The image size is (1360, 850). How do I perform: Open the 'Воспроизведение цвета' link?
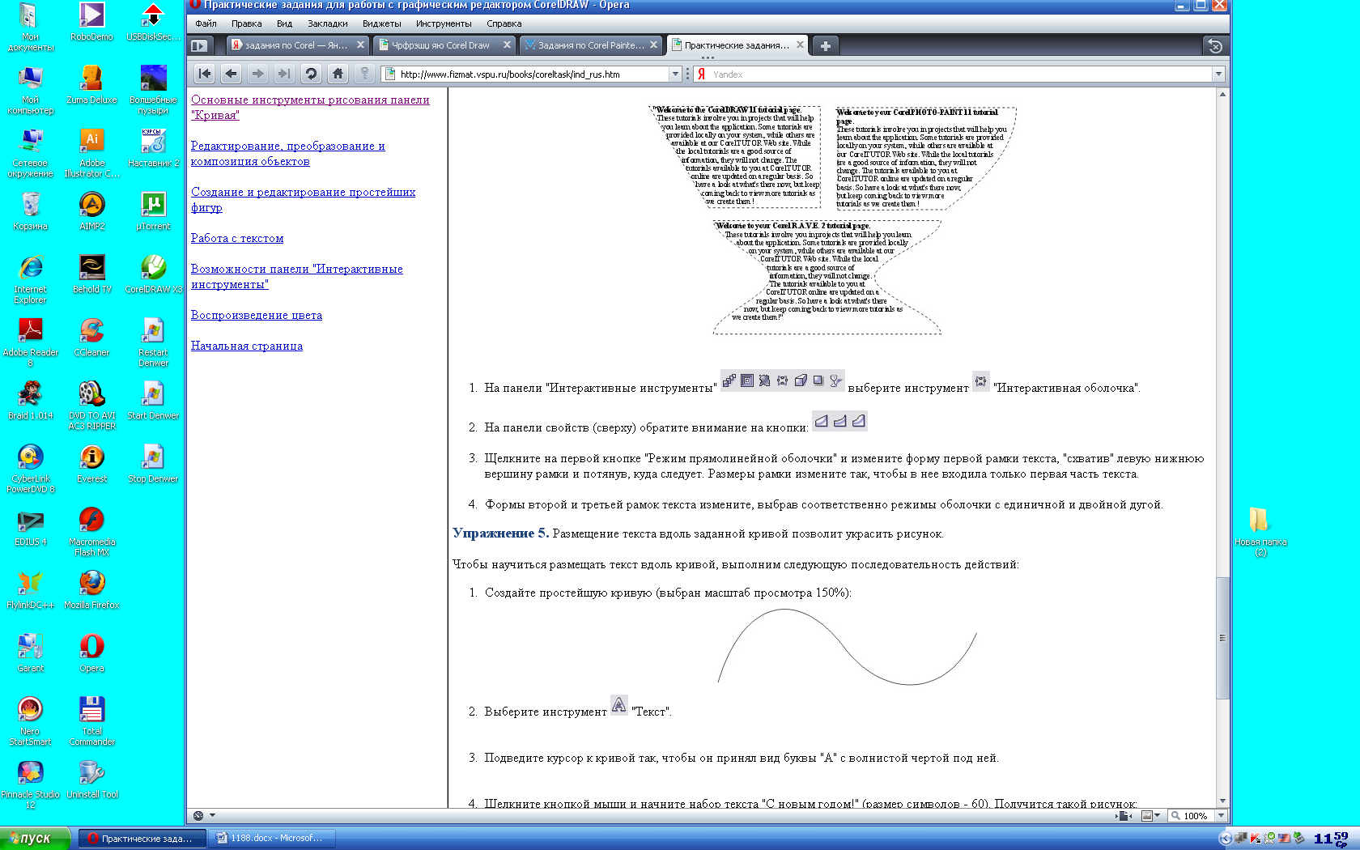pyautogui.click(x=257, y=315)
